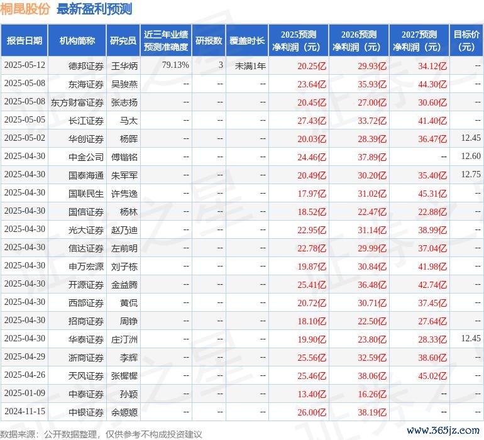Click the 近三年业绩预测准确度 column header
Viewport: 484px width, 440px height.
pyautogui.click(x=166, y=41)
